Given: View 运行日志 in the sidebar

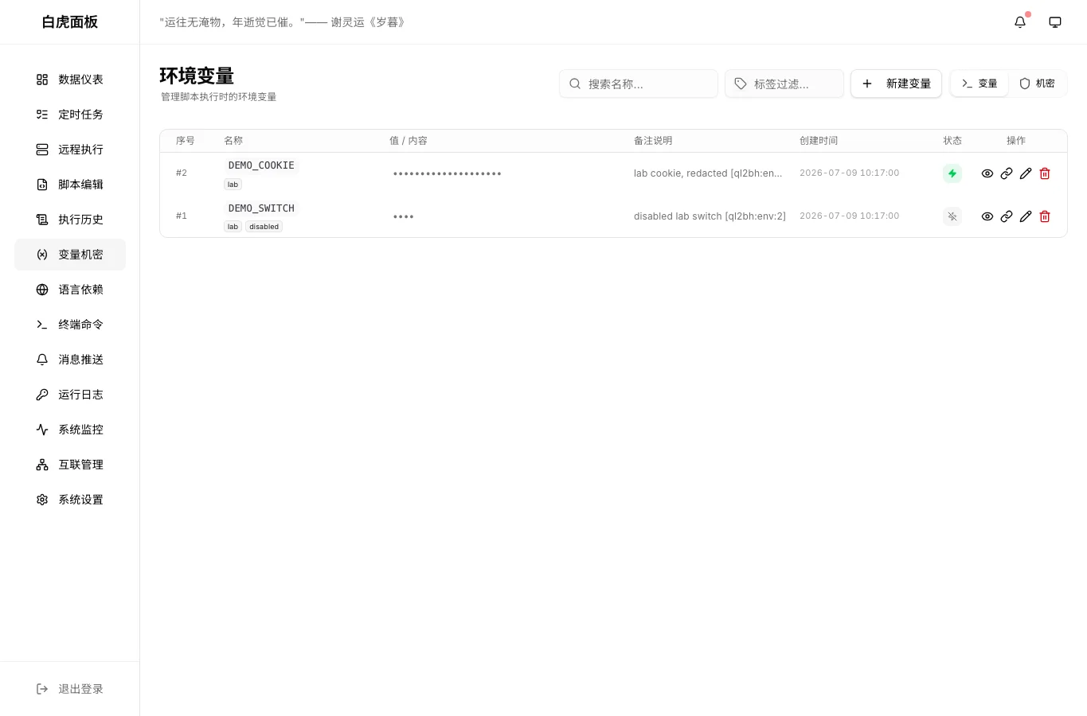Looking at the screenshot, I should coord(70,395).
